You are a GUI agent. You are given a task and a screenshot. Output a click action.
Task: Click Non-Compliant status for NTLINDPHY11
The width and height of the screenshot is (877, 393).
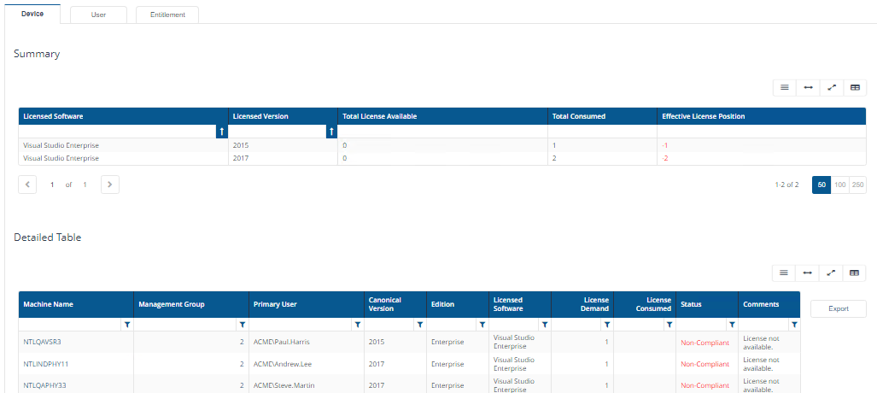coord(705,364)
